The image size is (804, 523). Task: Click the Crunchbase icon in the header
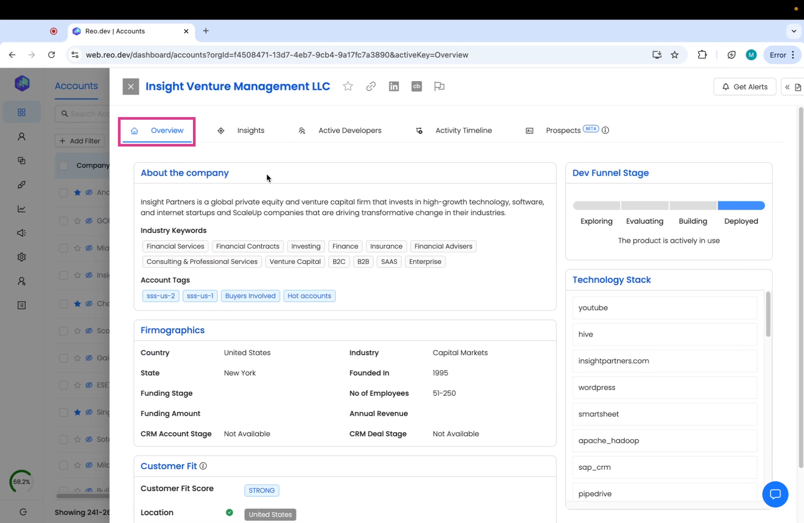(x=417, y=86)
